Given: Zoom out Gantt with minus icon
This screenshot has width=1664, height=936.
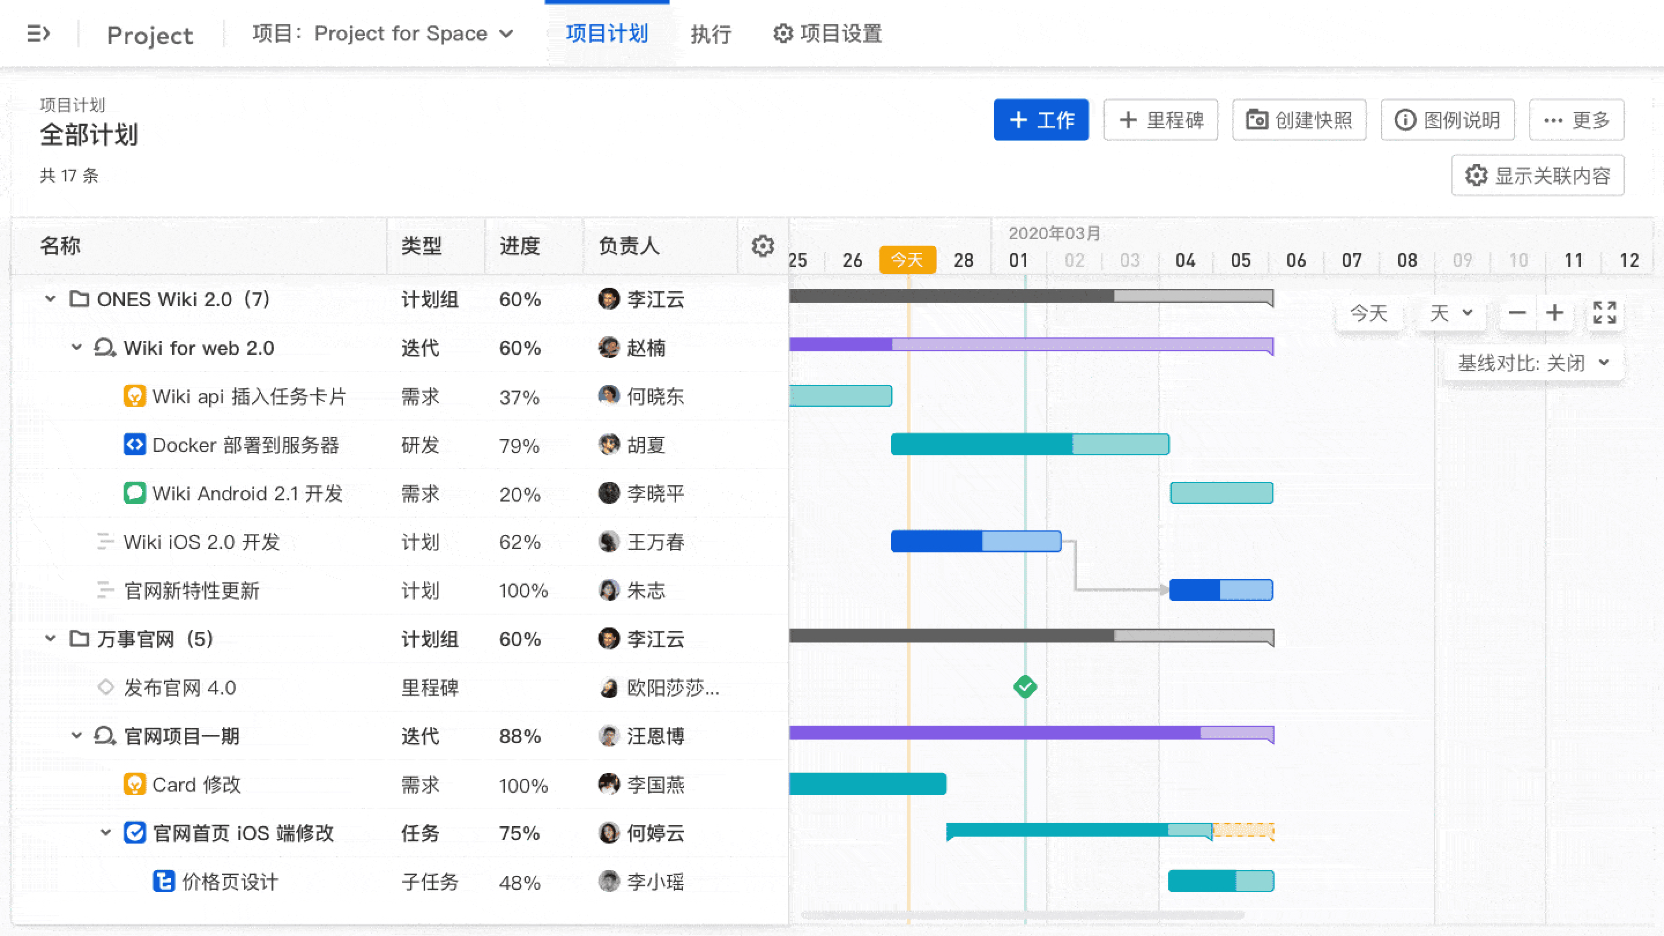Looking at the screenshot, I should tap(1517, 313).
